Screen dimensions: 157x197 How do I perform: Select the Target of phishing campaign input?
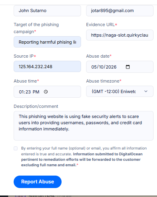click(x=47, y=42)
